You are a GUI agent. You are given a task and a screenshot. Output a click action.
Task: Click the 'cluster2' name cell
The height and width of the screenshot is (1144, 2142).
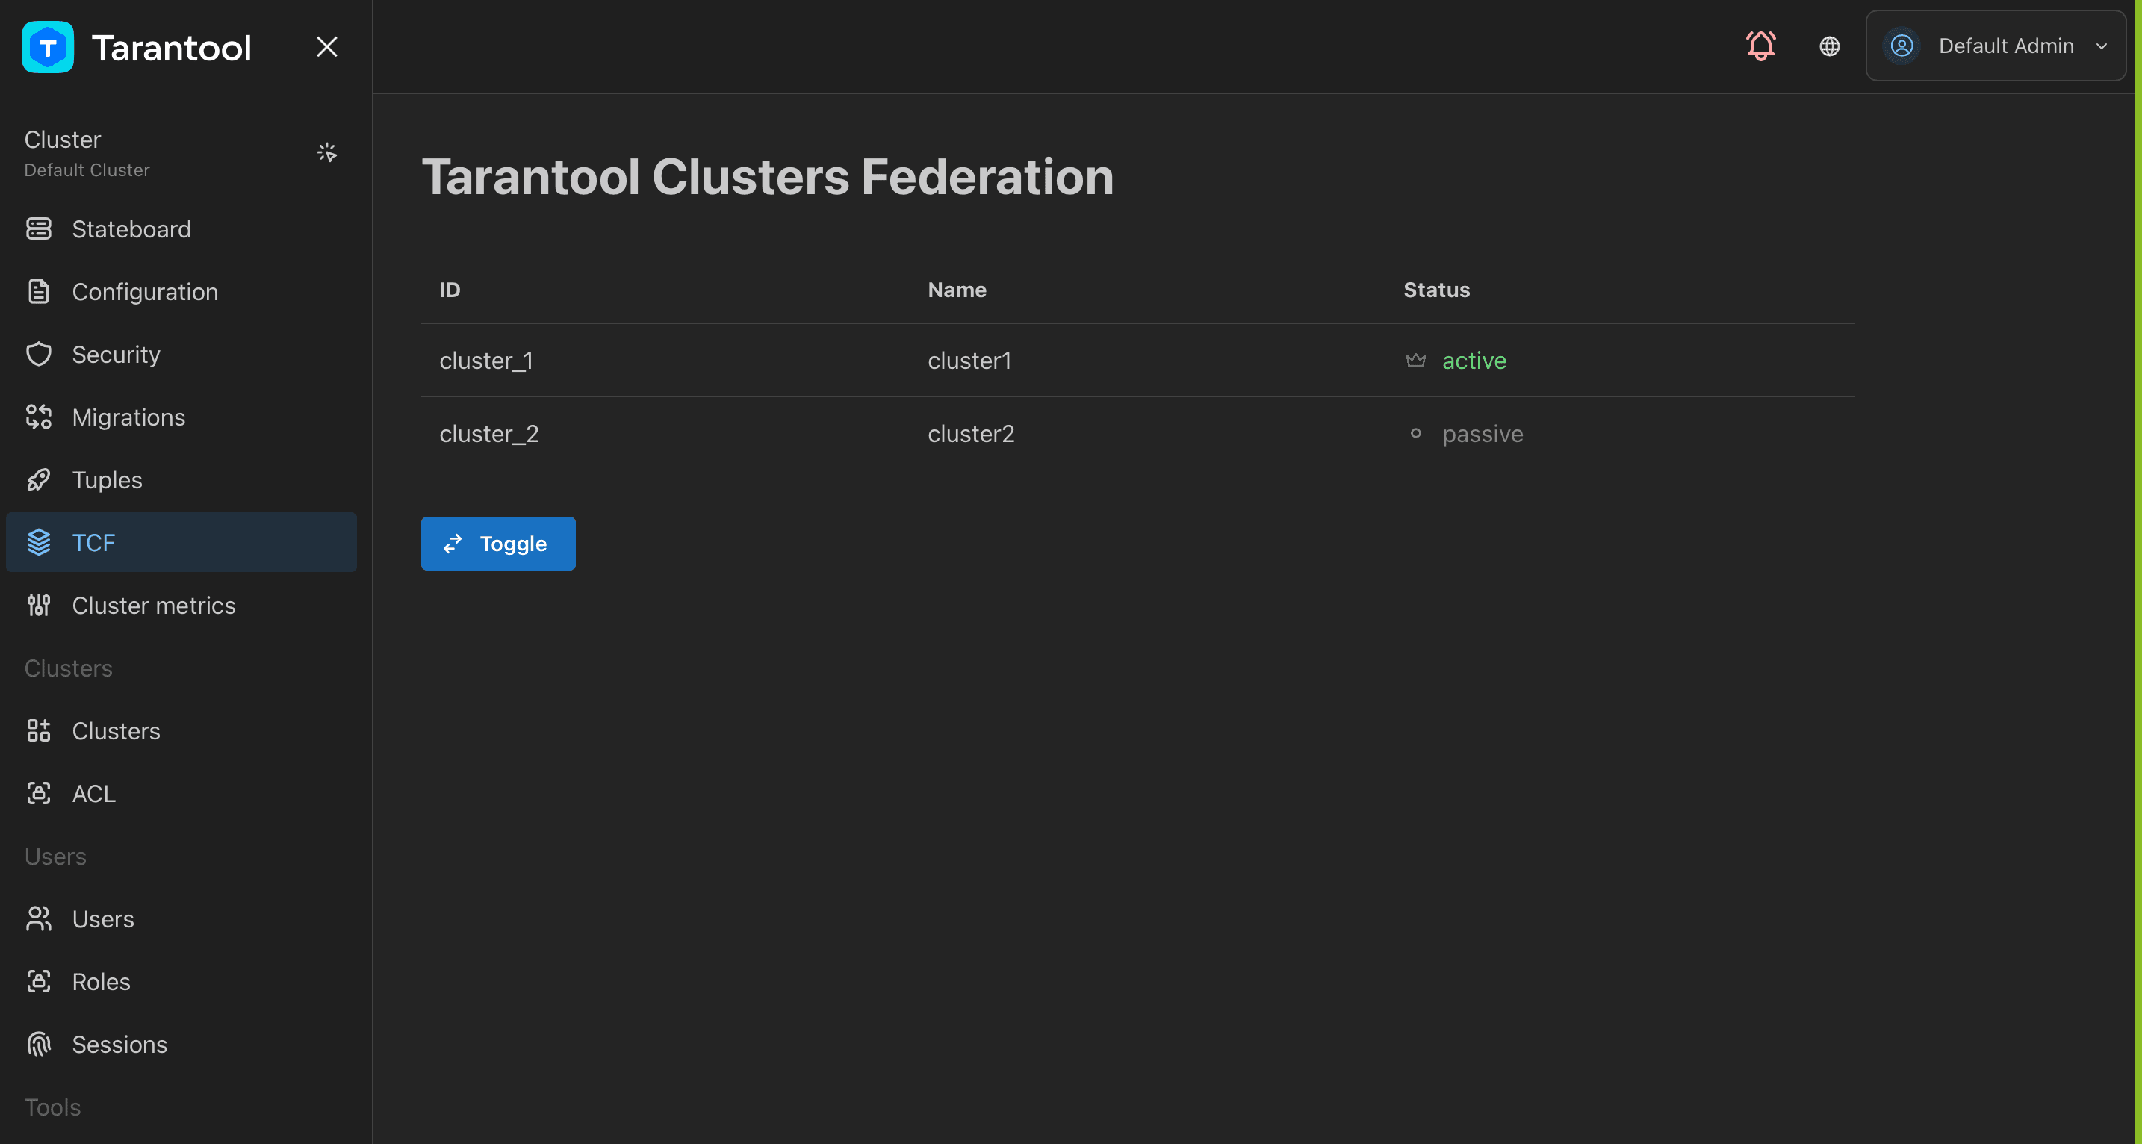(971, 434)
